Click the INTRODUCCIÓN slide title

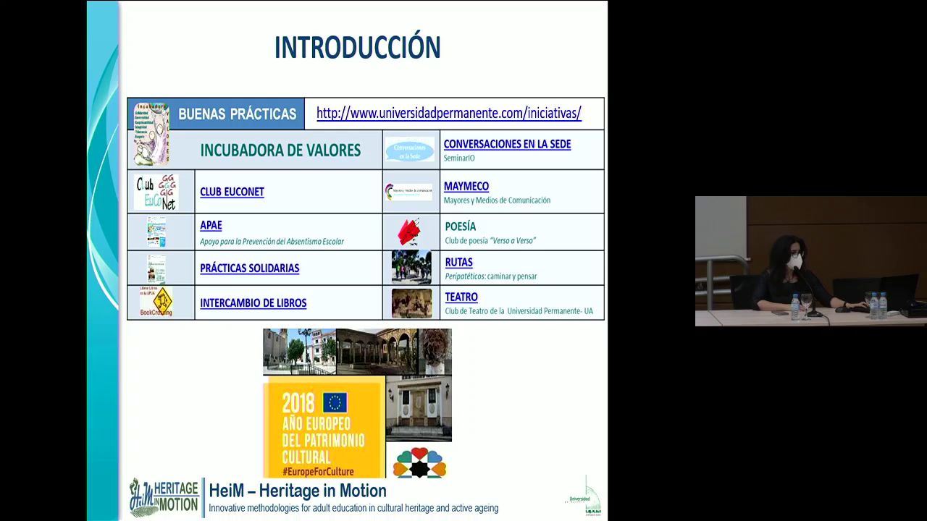(357, 48)
